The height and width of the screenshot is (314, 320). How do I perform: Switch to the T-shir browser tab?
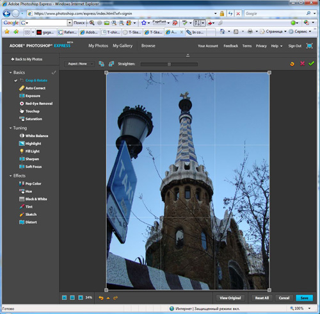111,32
